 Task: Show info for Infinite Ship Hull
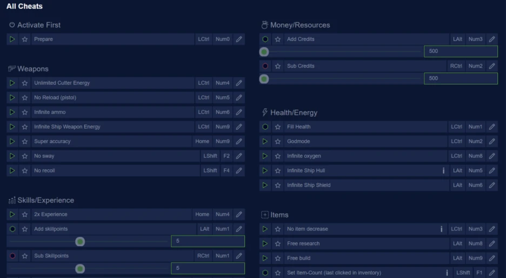[x=443, y=170]
